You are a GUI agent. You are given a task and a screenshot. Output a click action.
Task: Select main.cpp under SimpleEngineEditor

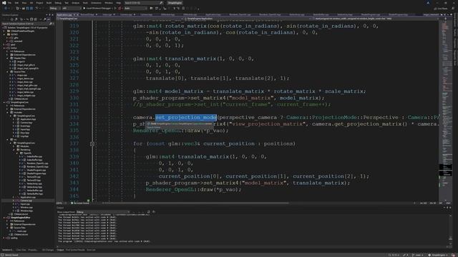point(21,231)
